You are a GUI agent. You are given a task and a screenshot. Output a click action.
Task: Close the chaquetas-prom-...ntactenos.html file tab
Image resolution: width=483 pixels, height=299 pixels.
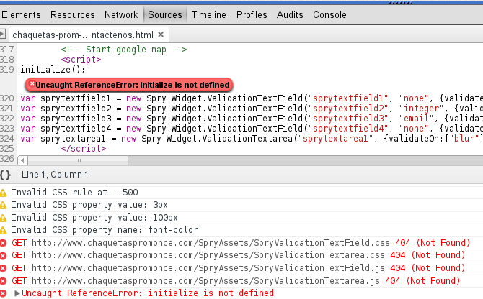[x=161, y=34]
